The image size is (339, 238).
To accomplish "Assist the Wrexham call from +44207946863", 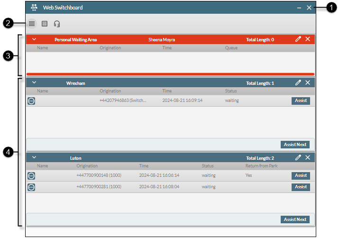I will click(301, 101).
